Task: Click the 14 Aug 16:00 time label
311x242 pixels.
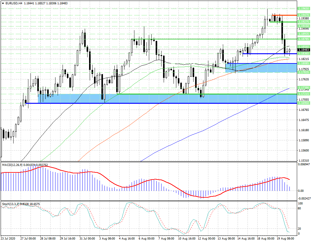Action: [246, 238]
